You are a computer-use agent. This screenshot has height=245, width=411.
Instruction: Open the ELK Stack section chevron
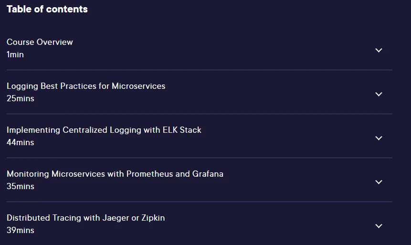(x=379, y=138)
